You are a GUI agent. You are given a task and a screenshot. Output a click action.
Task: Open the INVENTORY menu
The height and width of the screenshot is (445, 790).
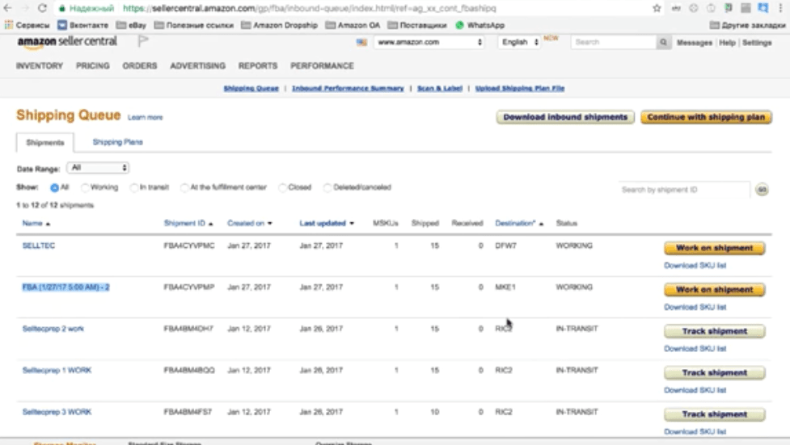tap(40, 66)
